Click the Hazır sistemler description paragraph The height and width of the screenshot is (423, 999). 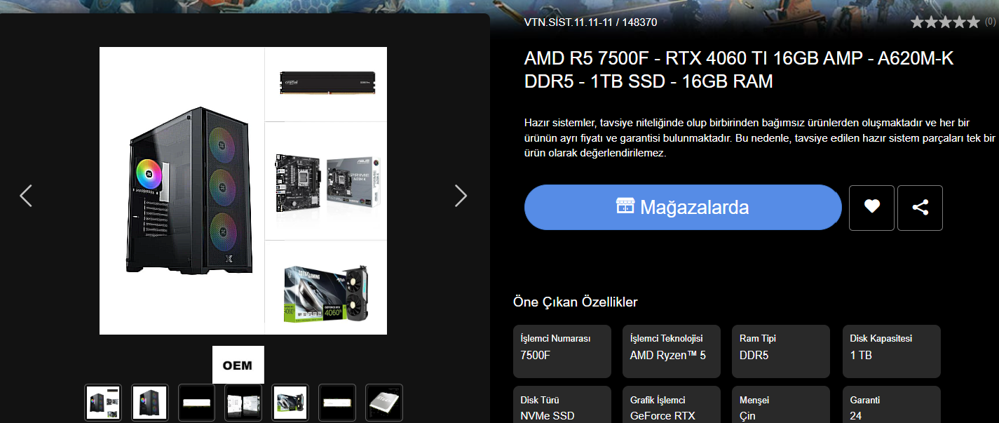[760, 137]
